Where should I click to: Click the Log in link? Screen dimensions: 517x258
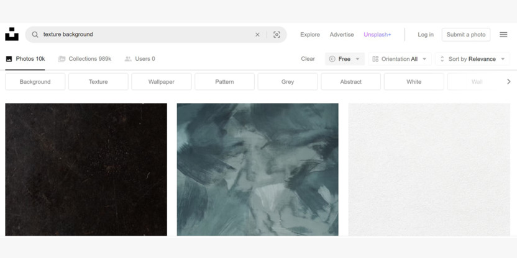click(426, 35)
